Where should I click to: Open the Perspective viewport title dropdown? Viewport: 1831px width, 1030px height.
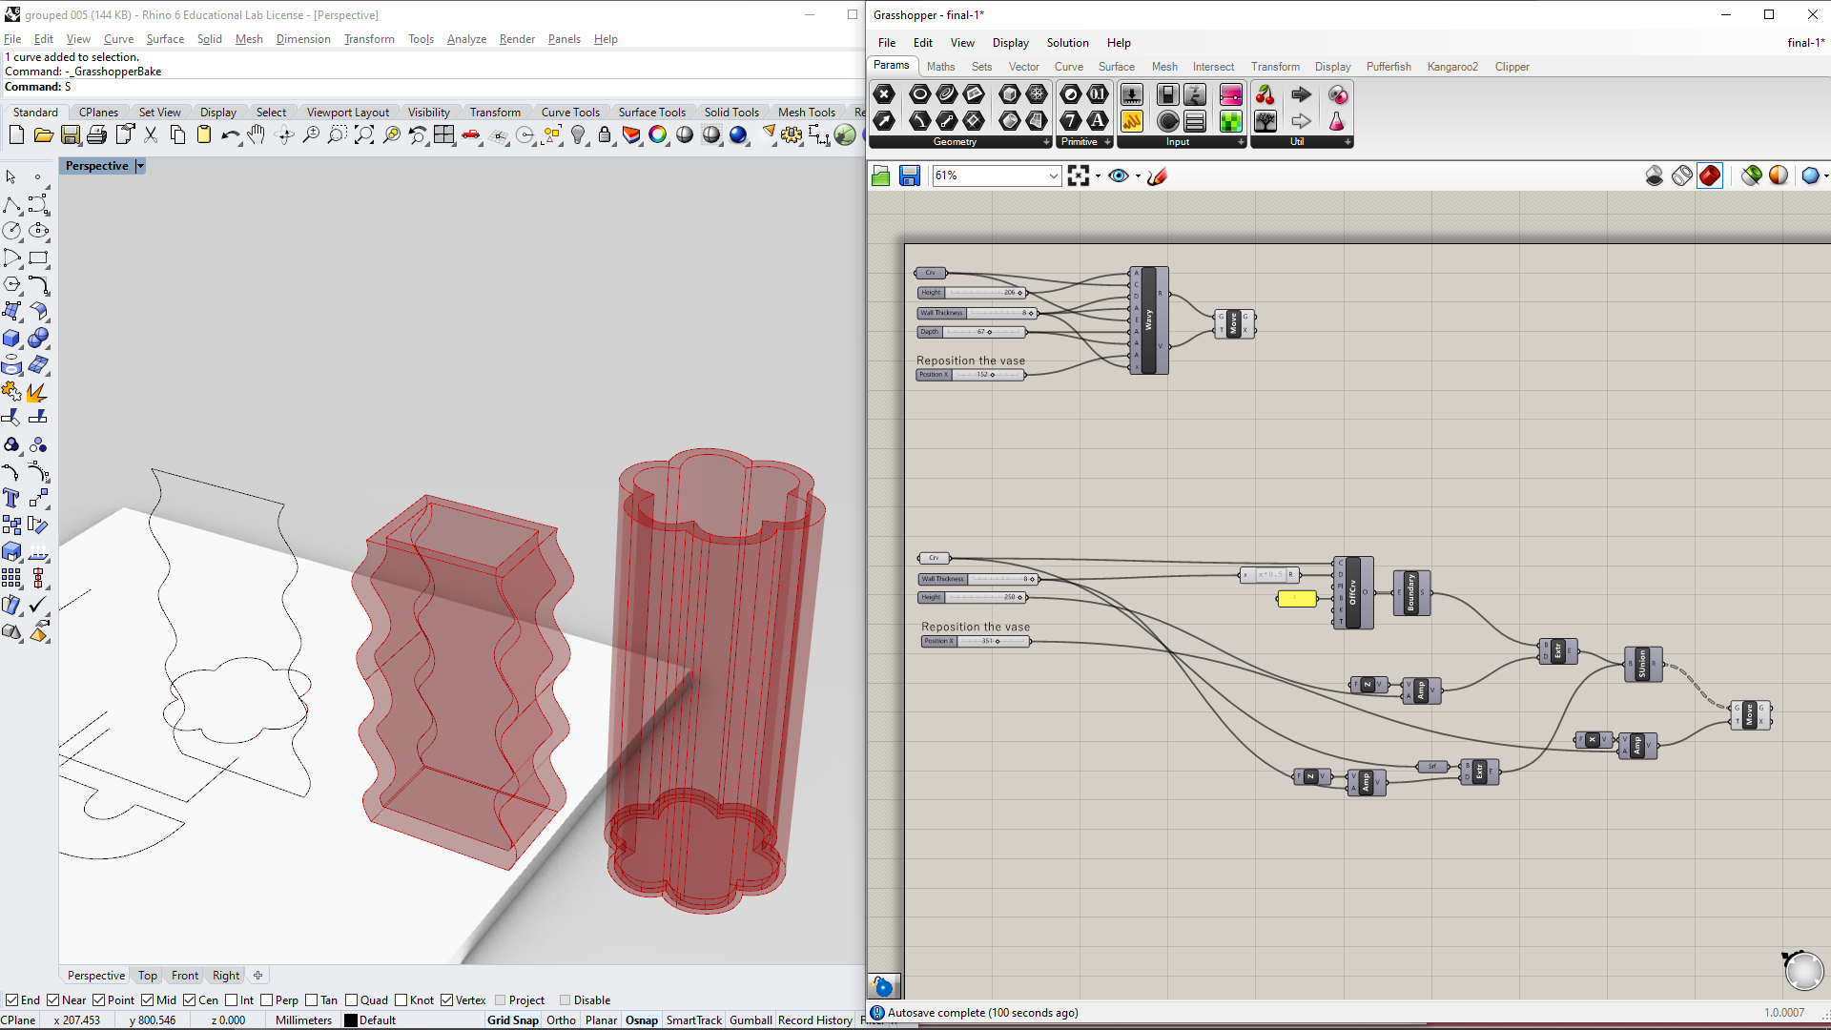(140, 166)
